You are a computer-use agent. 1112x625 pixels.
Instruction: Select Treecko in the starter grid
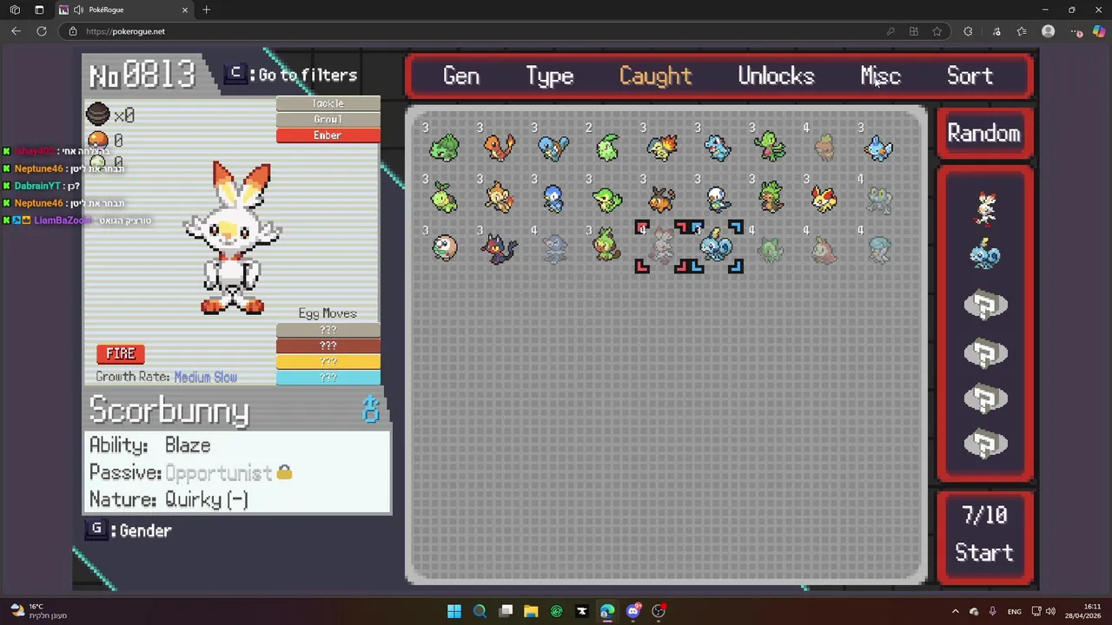(x=771, y=148)
